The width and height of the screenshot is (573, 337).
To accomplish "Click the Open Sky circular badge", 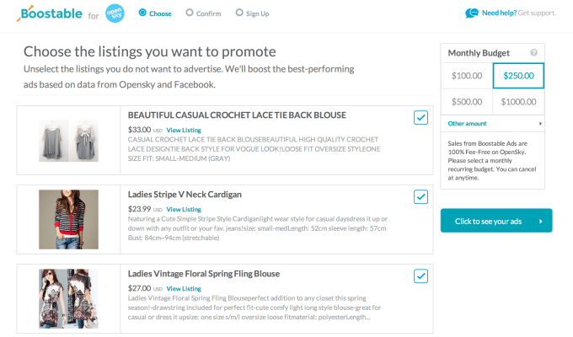I will coord(115,14).
